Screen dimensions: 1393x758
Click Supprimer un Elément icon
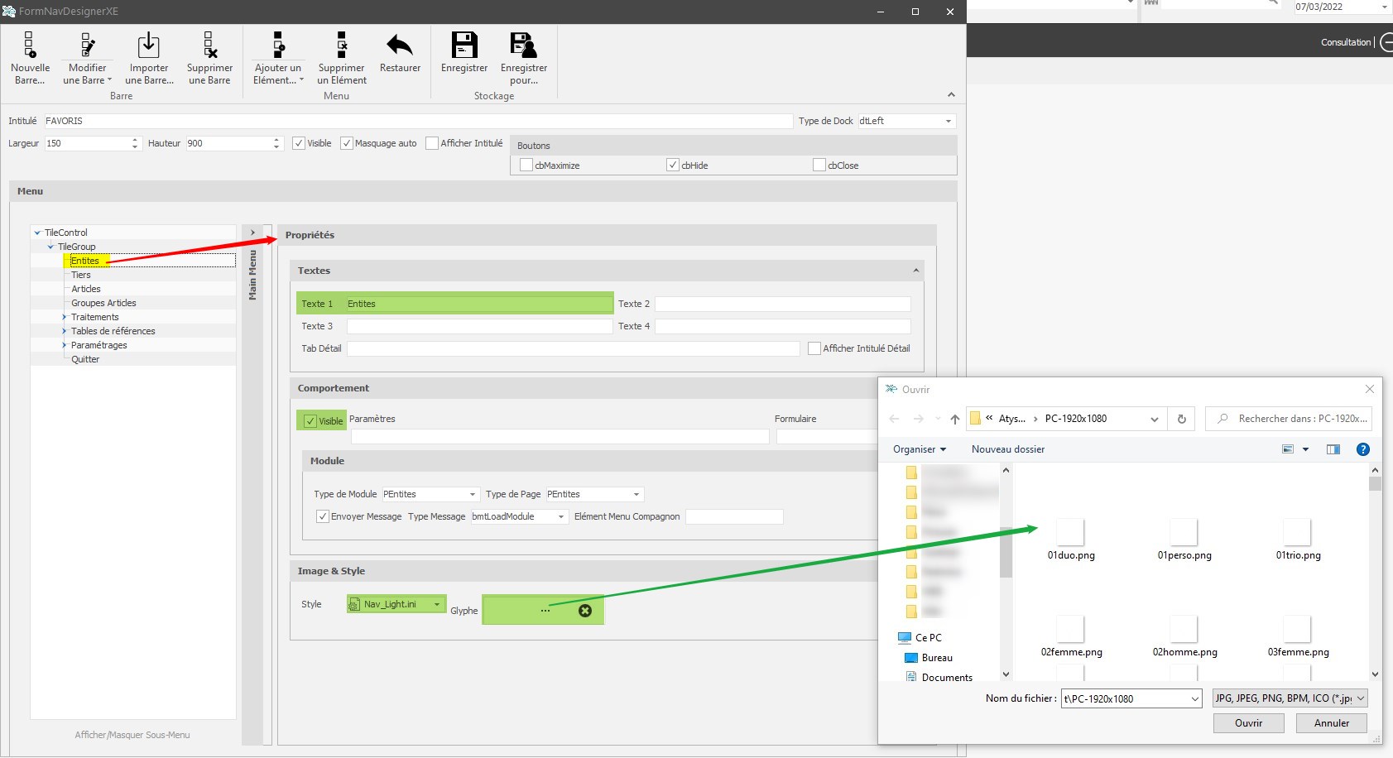tap(341, 46)
